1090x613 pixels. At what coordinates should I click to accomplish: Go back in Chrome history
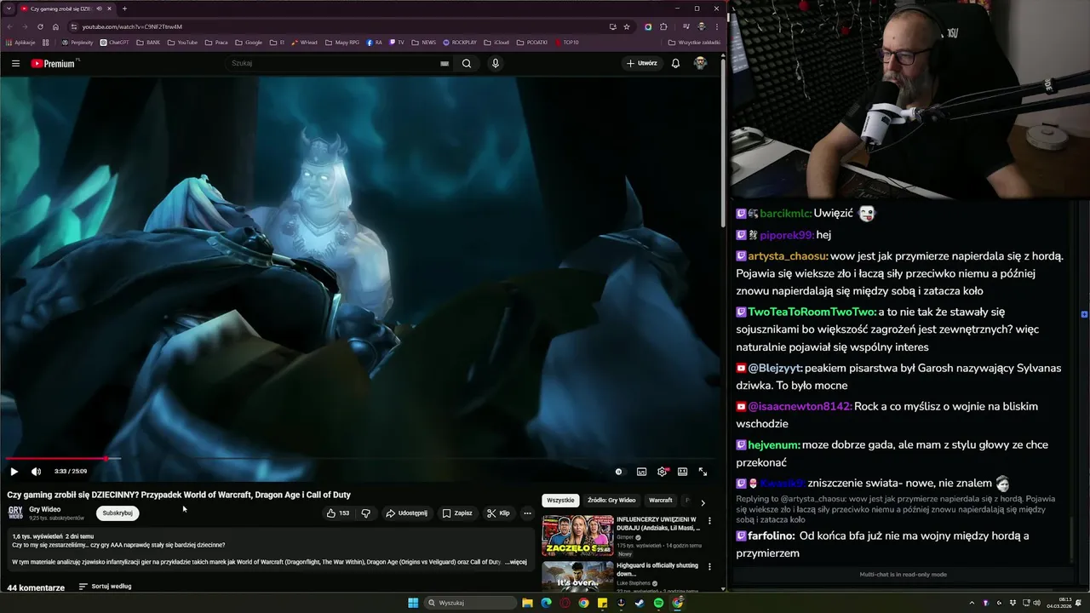point(10,26)
